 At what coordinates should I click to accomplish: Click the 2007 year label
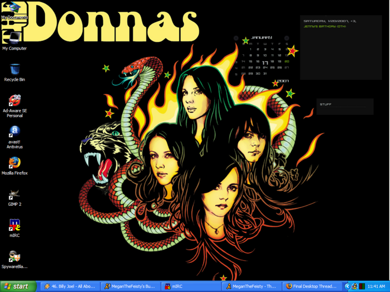point(283,81)
